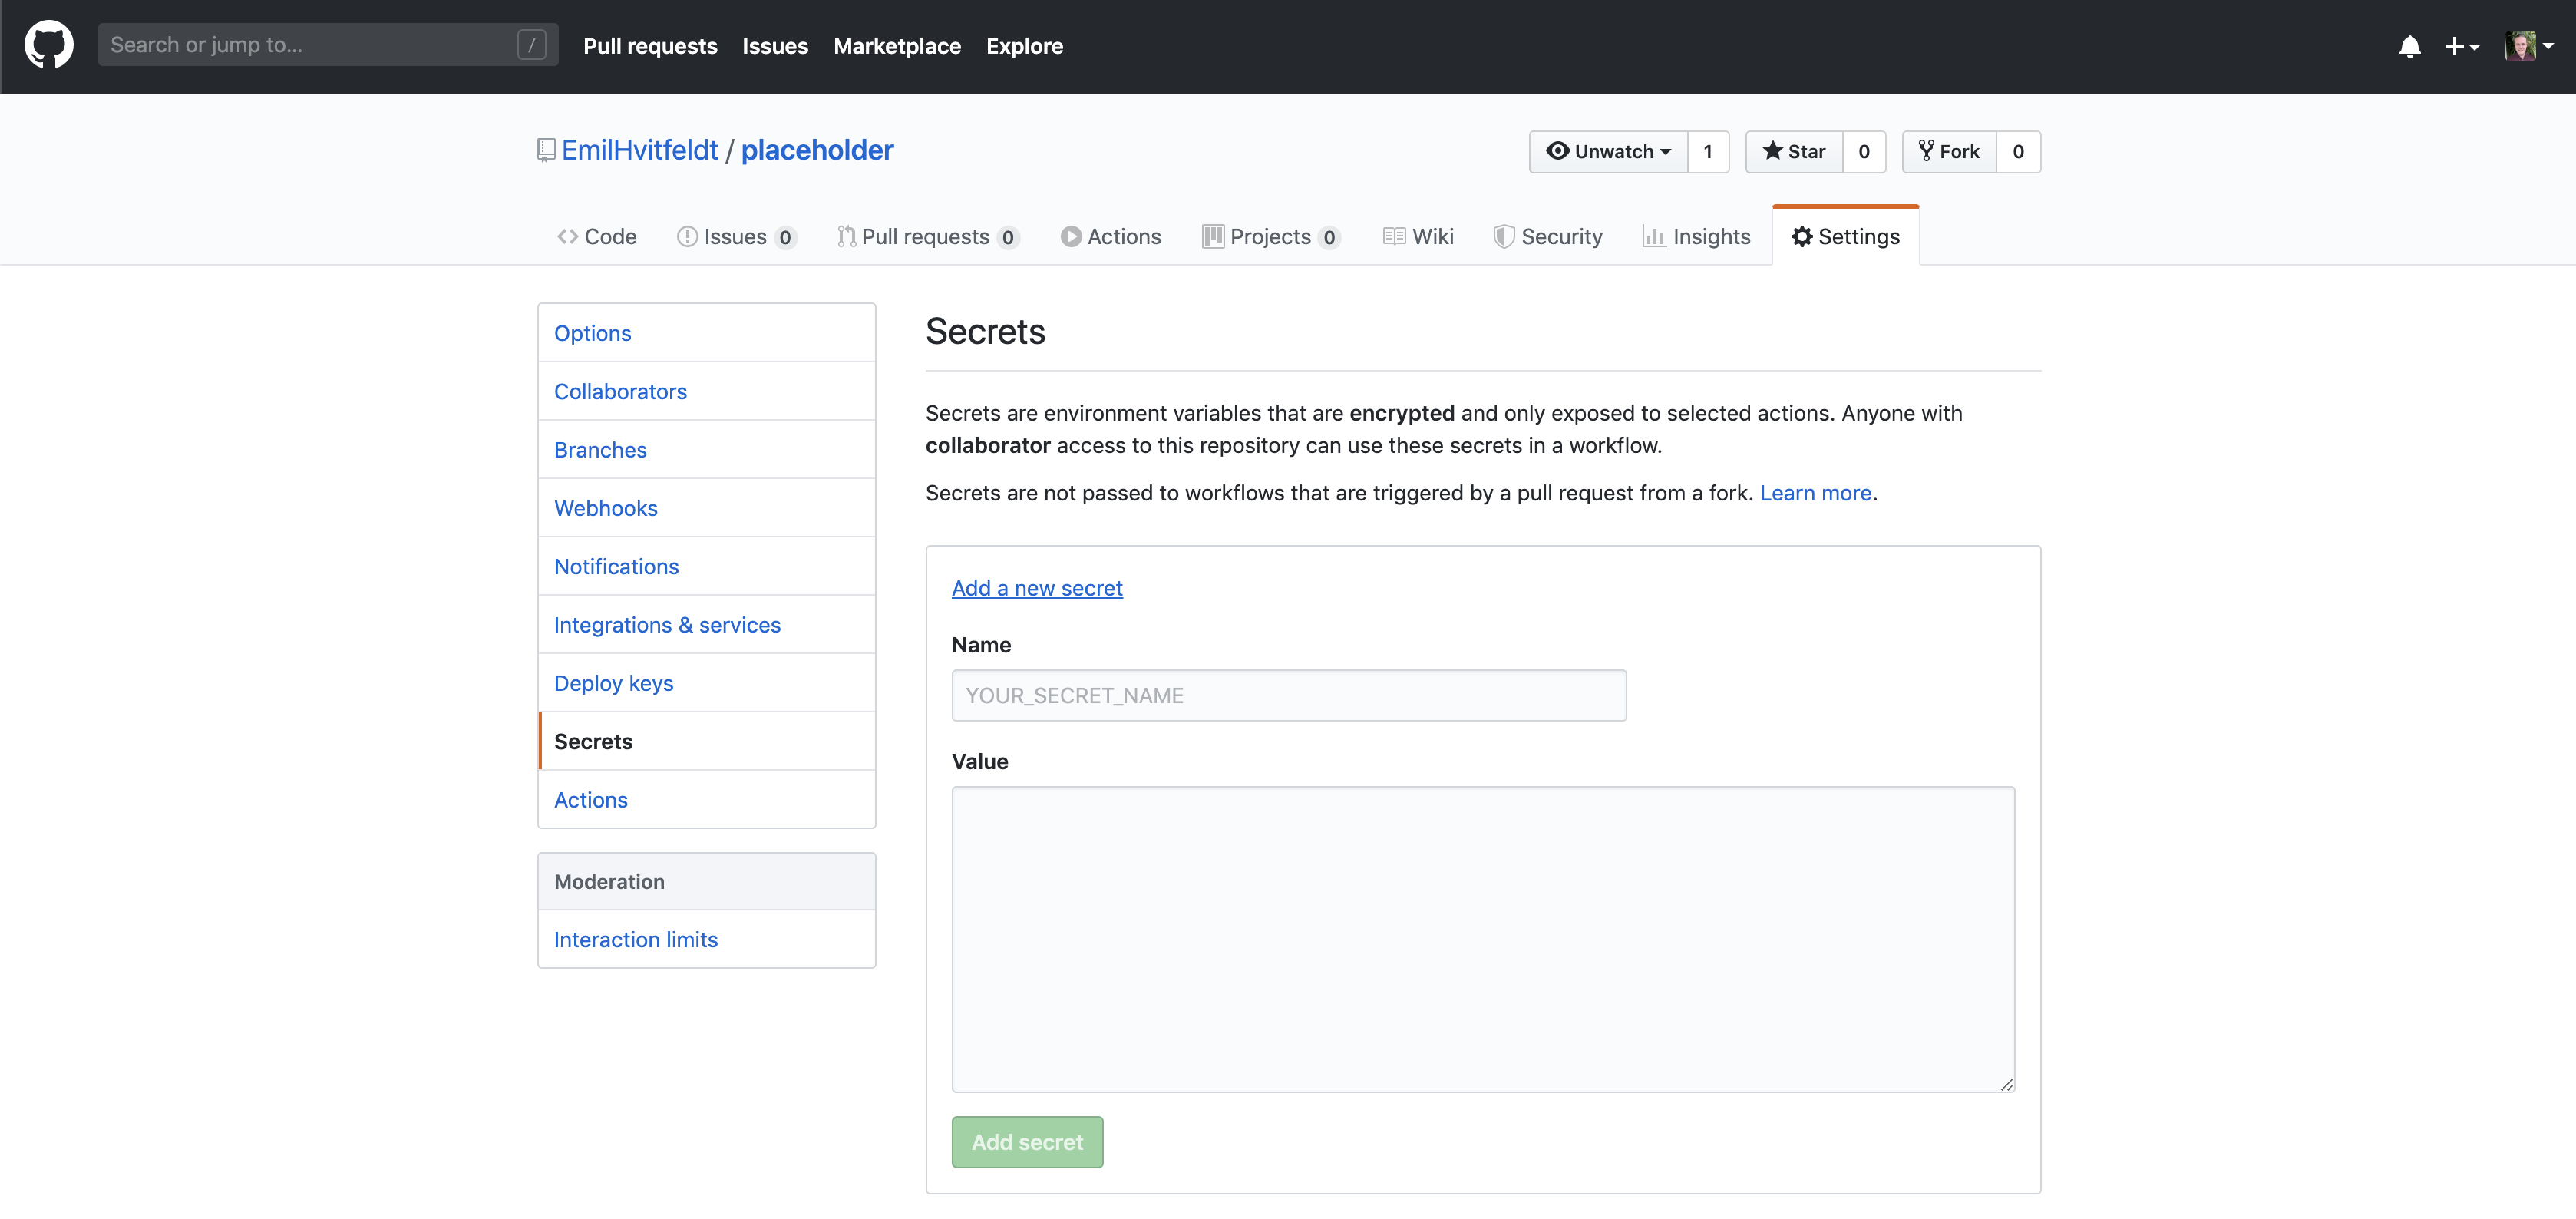The width and height of the screenshot is (2576, 1219).
Task: Follow the Learn more link
Action: [x=1815, y=493]
